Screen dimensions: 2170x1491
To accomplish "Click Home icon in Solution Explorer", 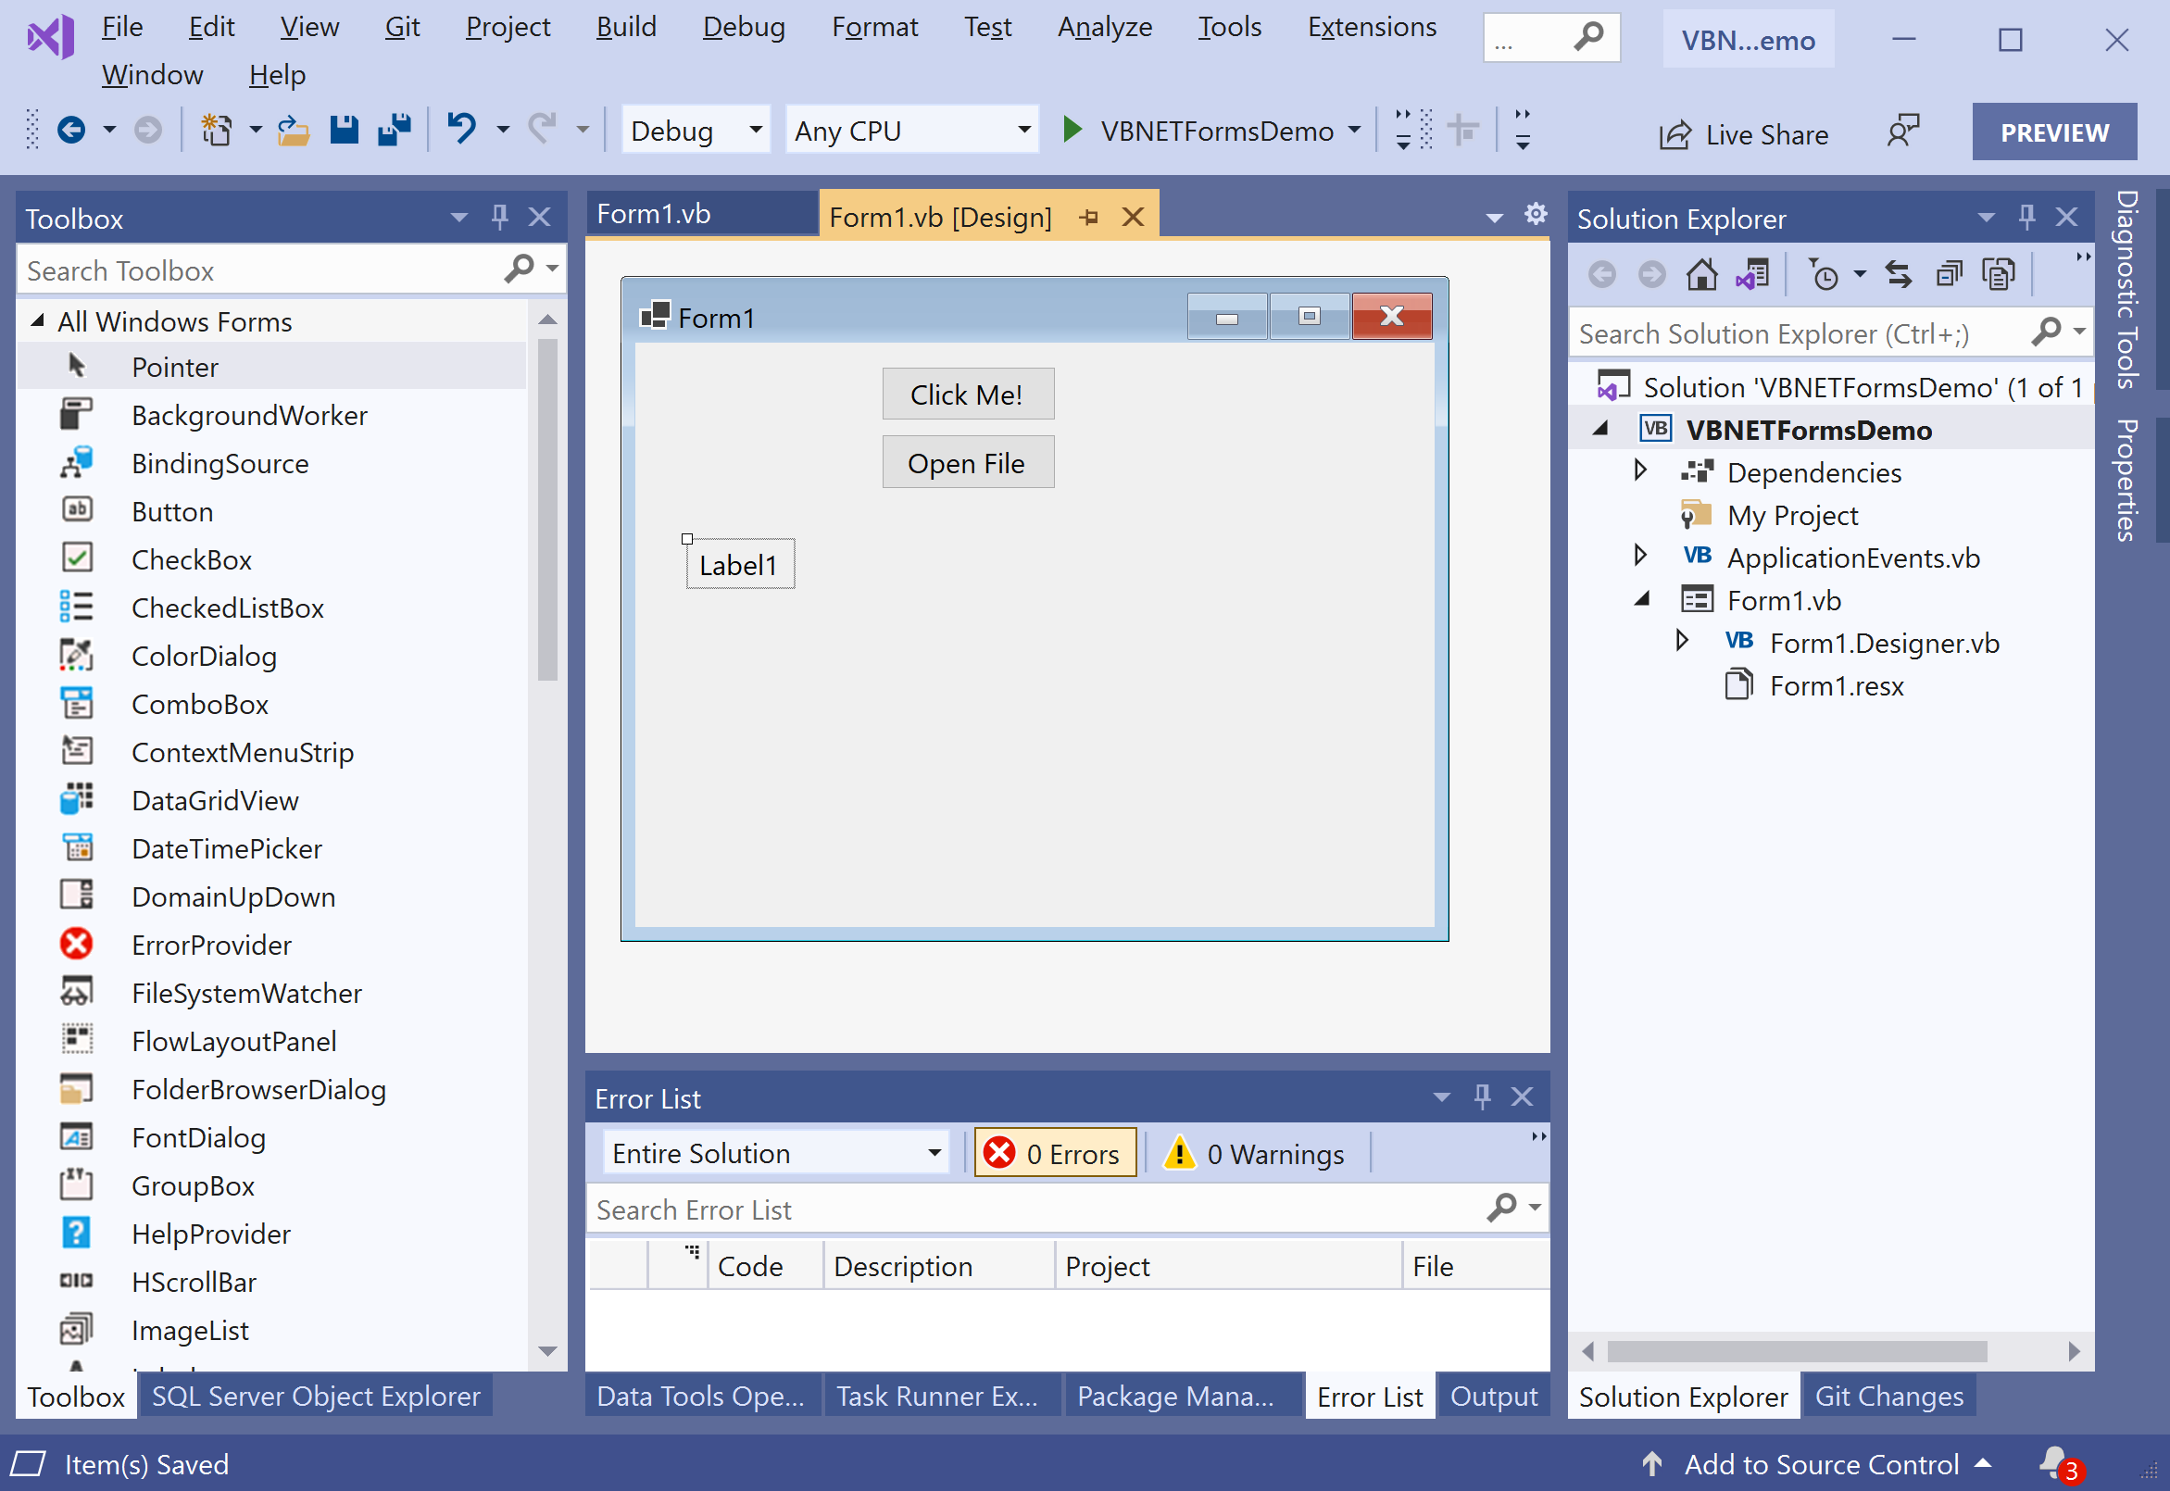I will click(1701, 275).
